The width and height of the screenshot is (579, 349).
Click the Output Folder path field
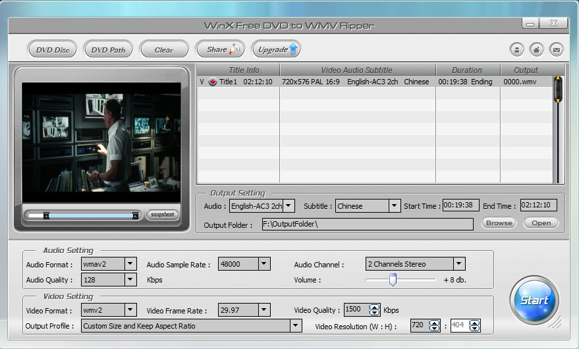click(x=368, y=224)
